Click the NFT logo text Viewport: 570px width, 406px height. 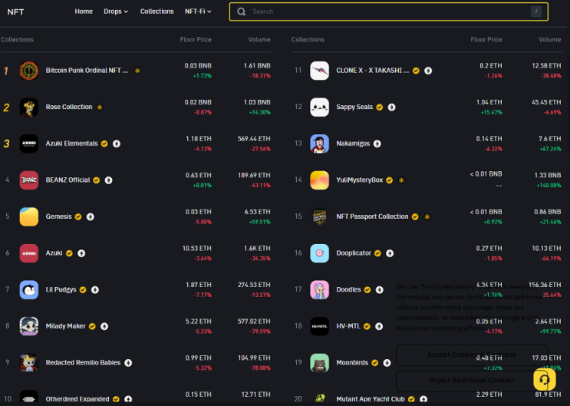tap(15, 12)
